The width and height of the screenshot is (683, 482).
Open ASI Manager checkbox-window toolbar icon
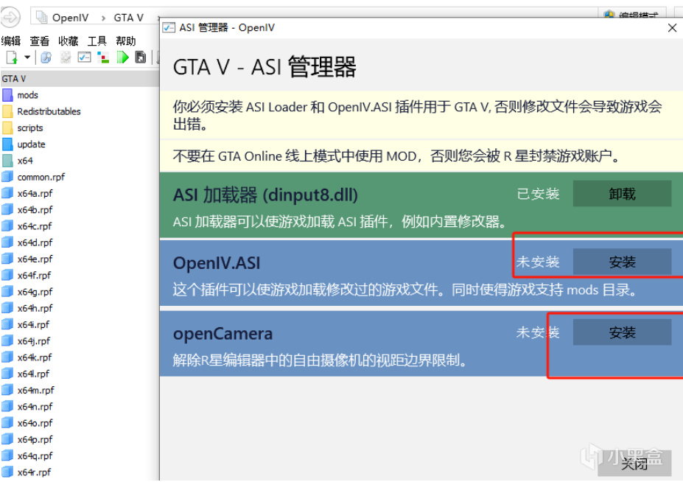pos(84,57)
